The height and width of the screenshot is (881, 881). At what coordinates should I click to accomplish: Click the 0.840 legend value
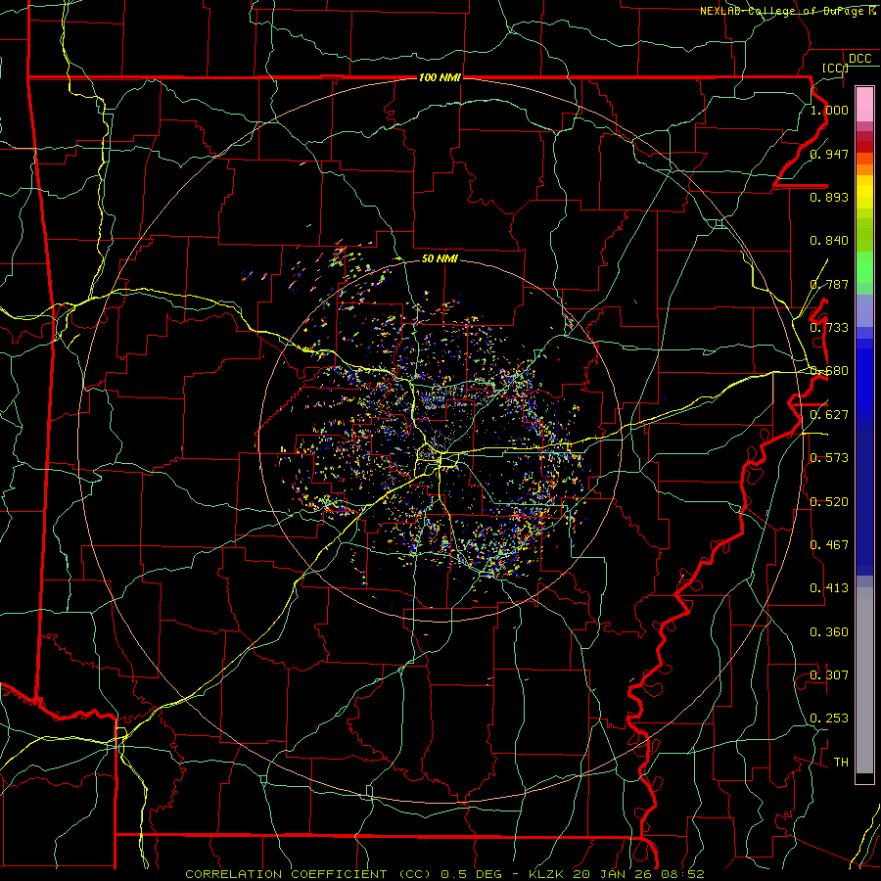tap(829, 241)
